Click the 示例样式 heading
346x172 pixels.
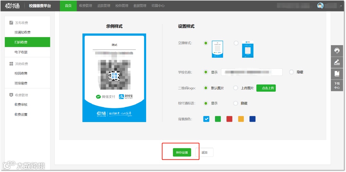pyautogui.click(x=114, y=27)
